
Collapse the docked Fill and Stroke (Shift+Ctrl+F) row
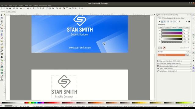click(174, 66)
